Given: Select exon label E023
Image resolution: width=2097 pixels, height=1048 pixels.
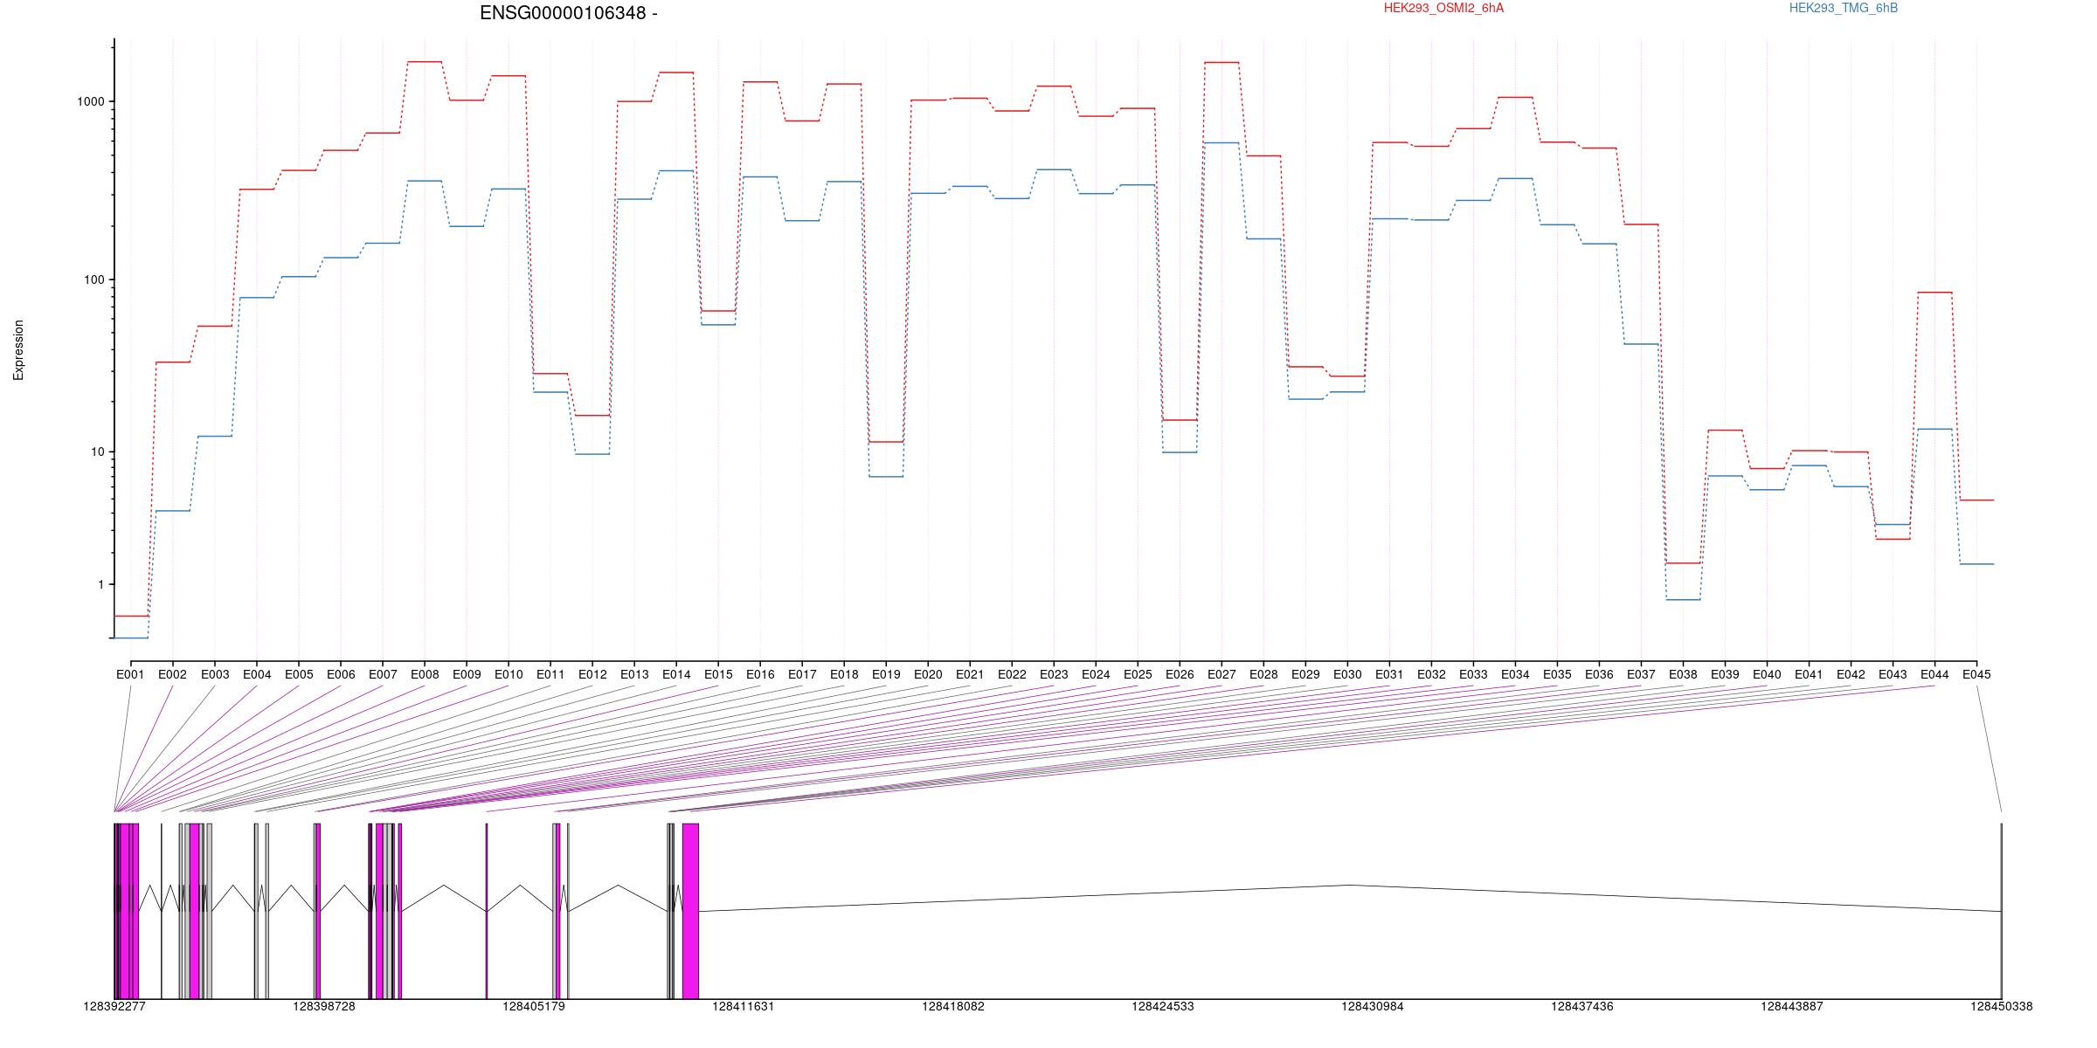Looking at the screenshot, I should pyautogui.click(x=1054, y=674).
